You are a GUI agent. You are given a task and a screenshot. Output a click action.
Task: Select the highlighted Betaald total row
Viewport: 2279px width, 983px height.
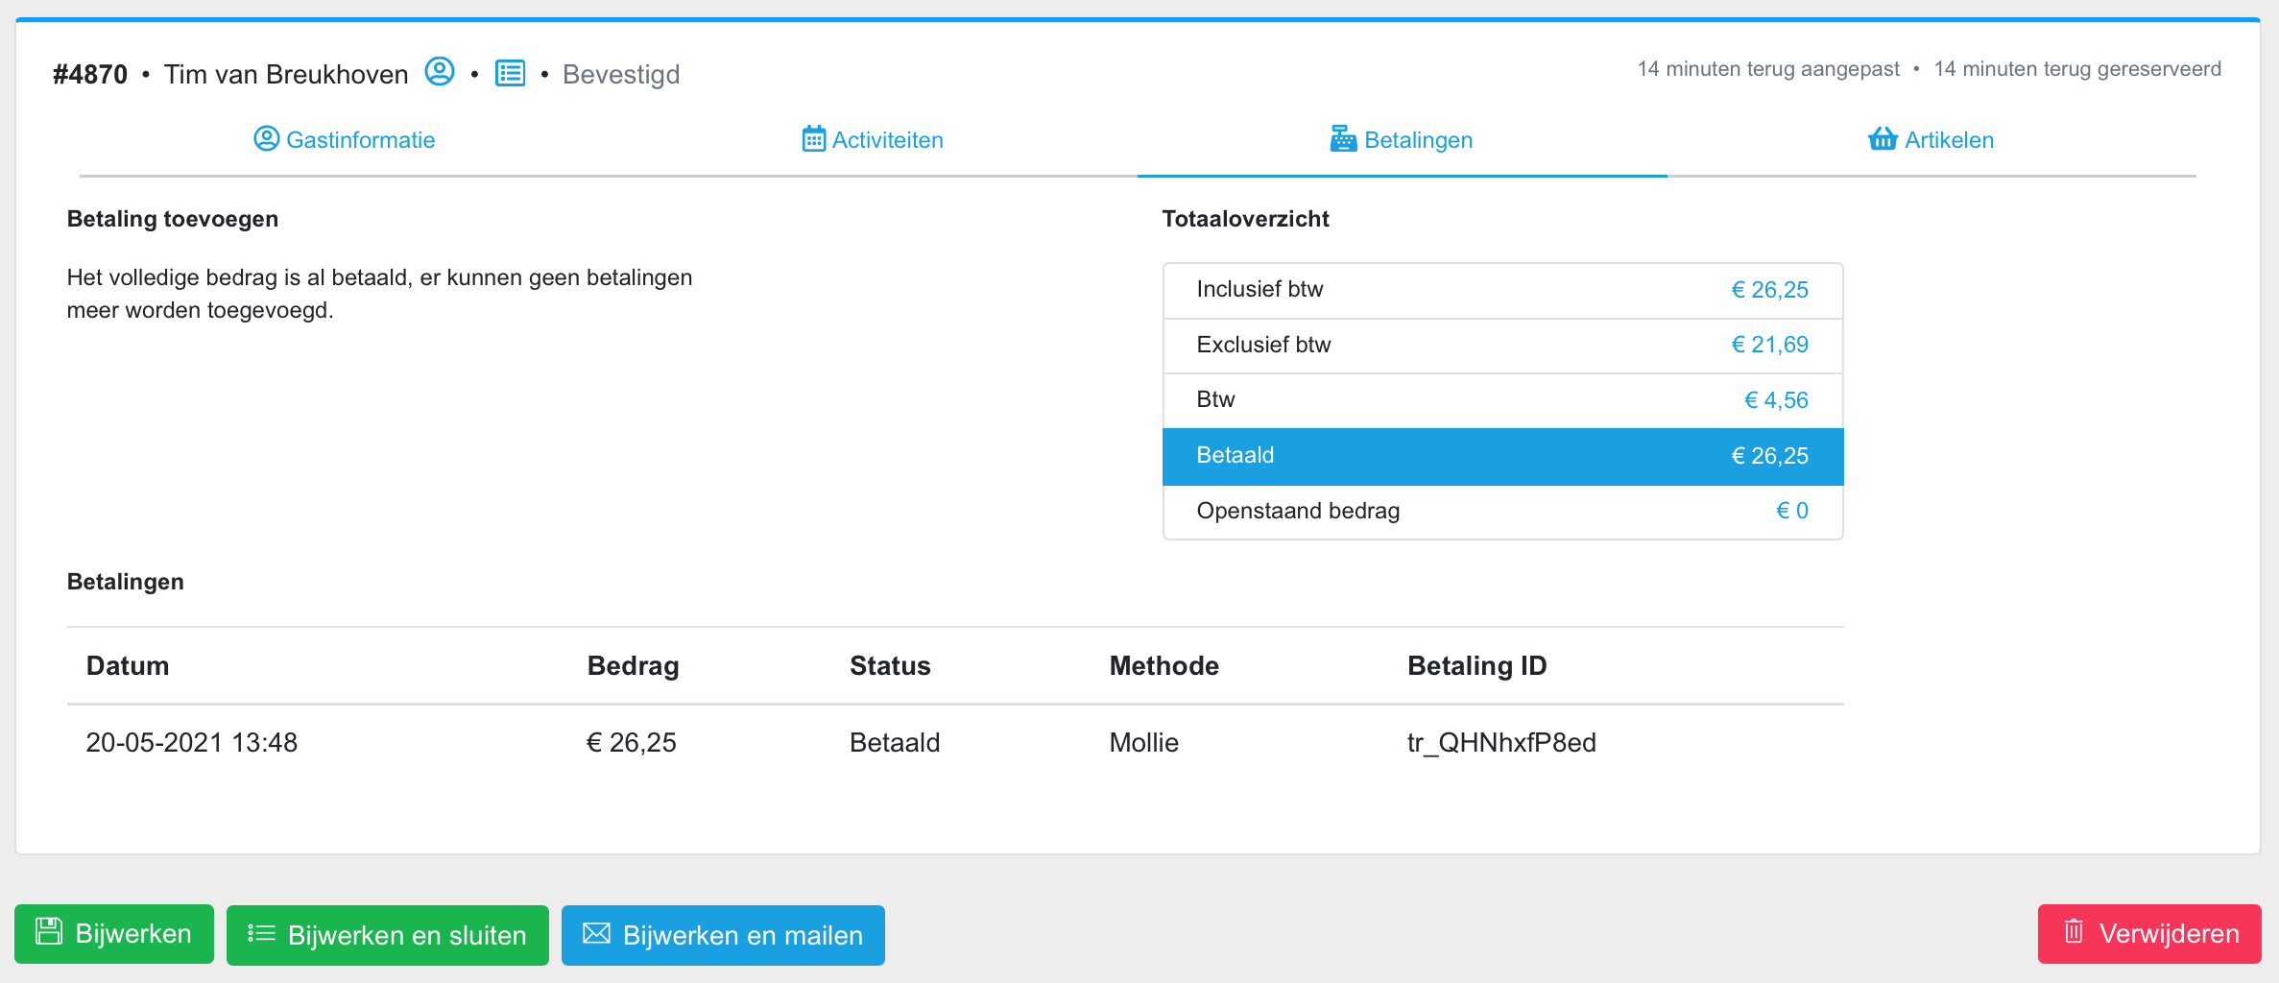1501,456
